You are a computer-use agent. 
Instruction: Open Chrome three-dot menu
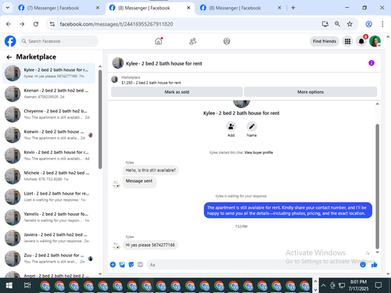(382, 24)
